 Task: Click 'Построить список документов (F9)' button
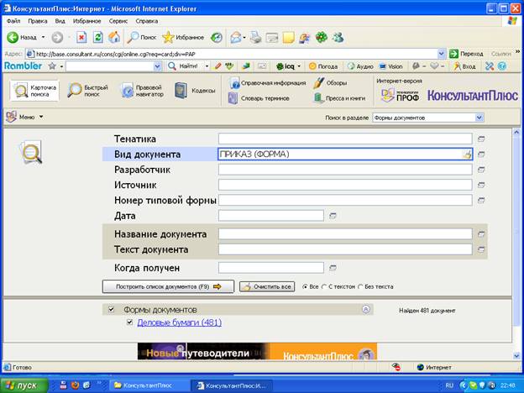pyautogui.click(x=167, y=286)
